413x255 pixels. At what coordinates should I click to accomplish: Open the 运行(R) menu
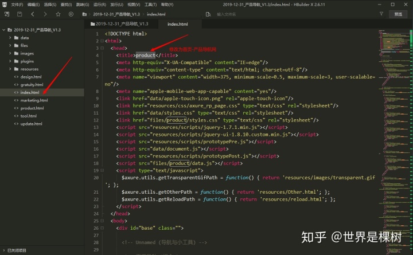[100, 5]
